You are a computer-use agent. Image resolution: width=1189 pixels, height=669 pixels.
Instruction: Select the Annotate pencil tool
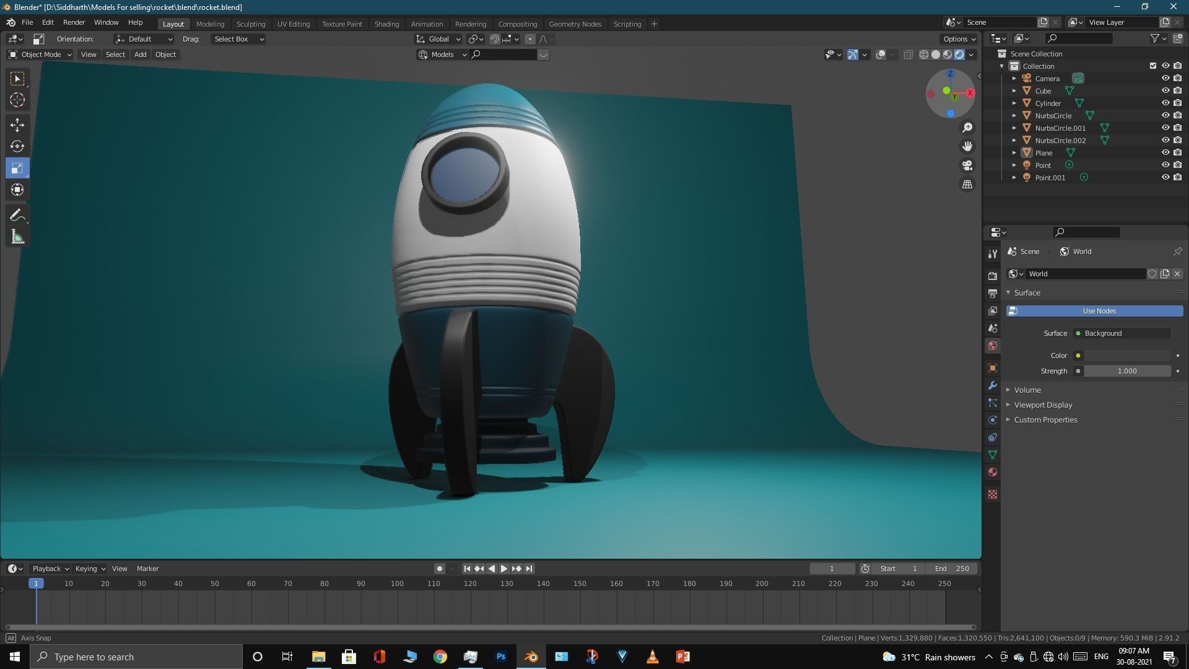pos(17,216)
